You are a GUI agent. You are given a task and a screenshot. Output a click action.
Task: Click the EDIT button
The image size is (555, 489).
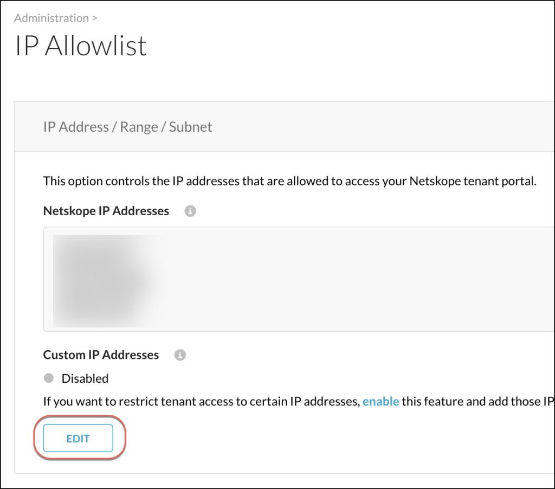pos(78,438)
